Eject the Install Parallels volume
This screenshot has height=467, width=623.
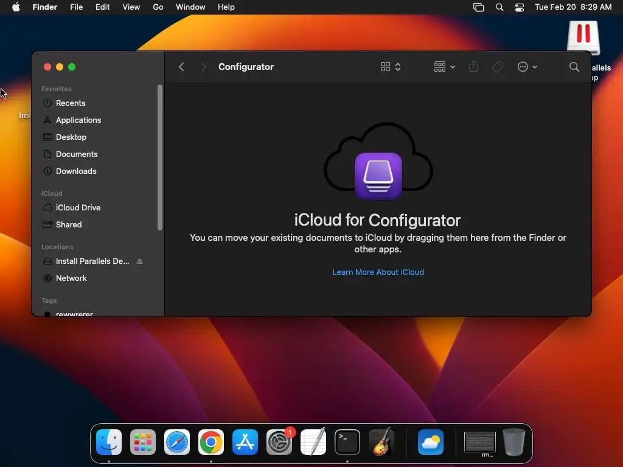click(139, 261)
